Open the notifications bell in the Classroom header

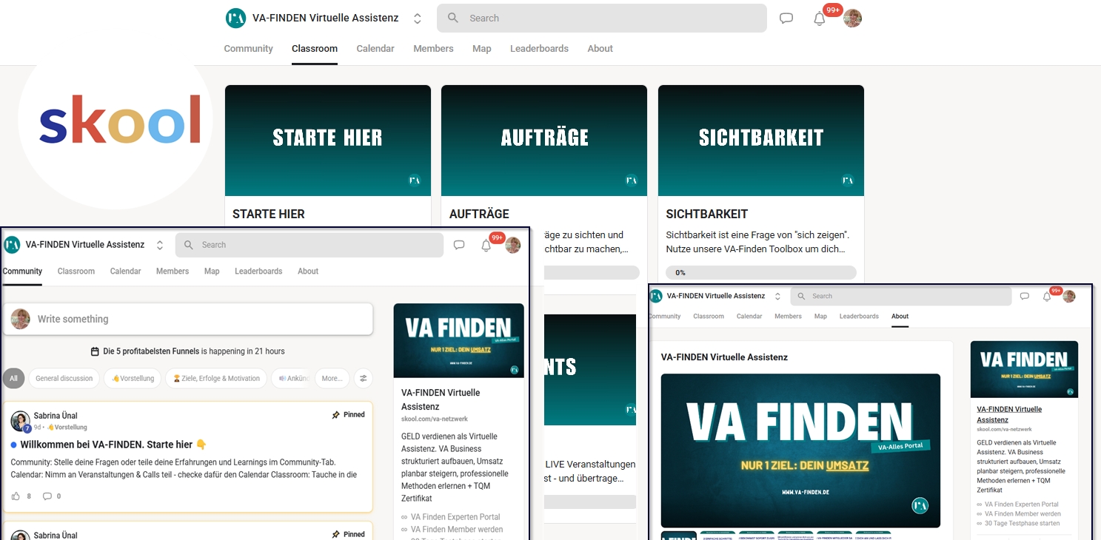click(x=819, y=19)
